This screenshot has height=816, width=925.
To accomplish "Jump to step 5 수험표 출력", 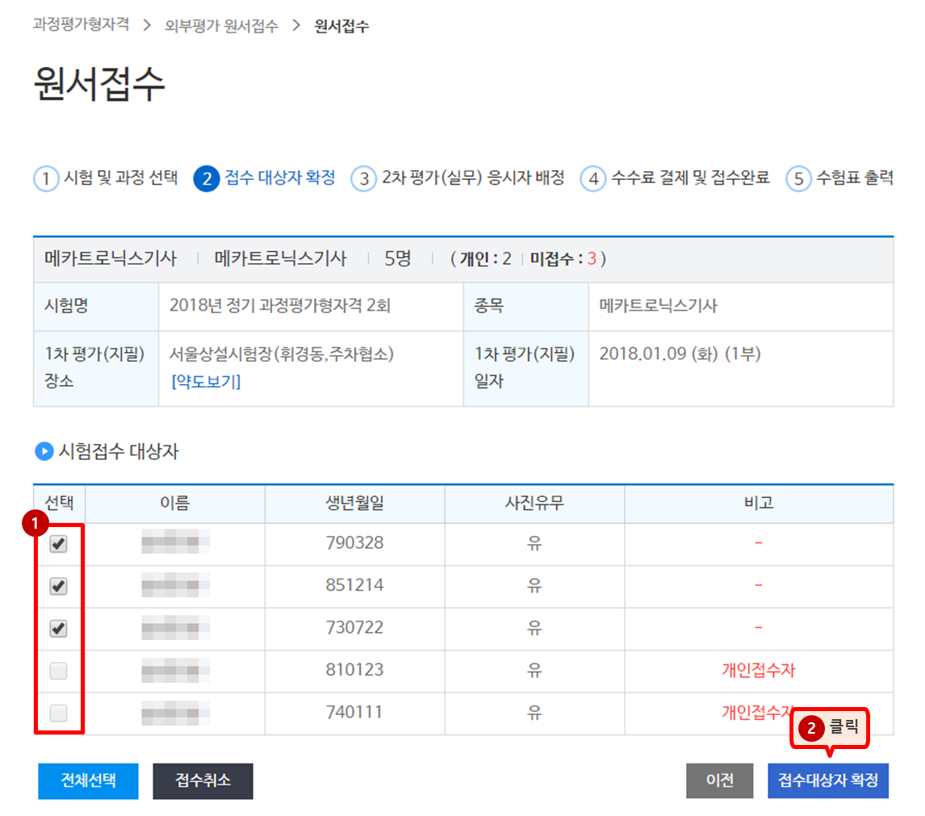I will tap(840, 178).
